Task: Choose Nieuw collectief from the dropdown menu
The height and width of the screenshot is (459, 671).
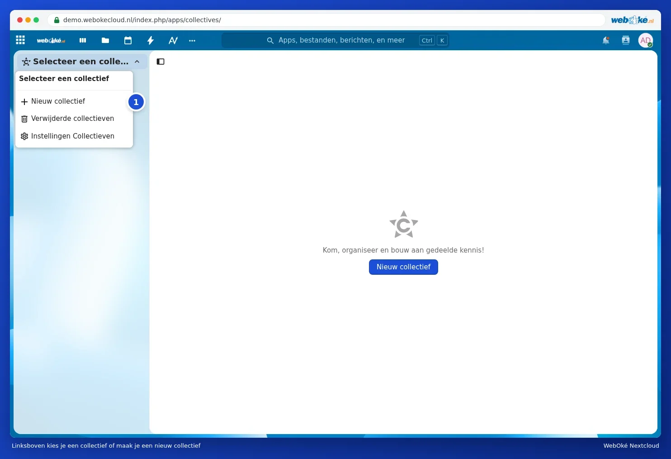Action: click(x=74, y=101)
